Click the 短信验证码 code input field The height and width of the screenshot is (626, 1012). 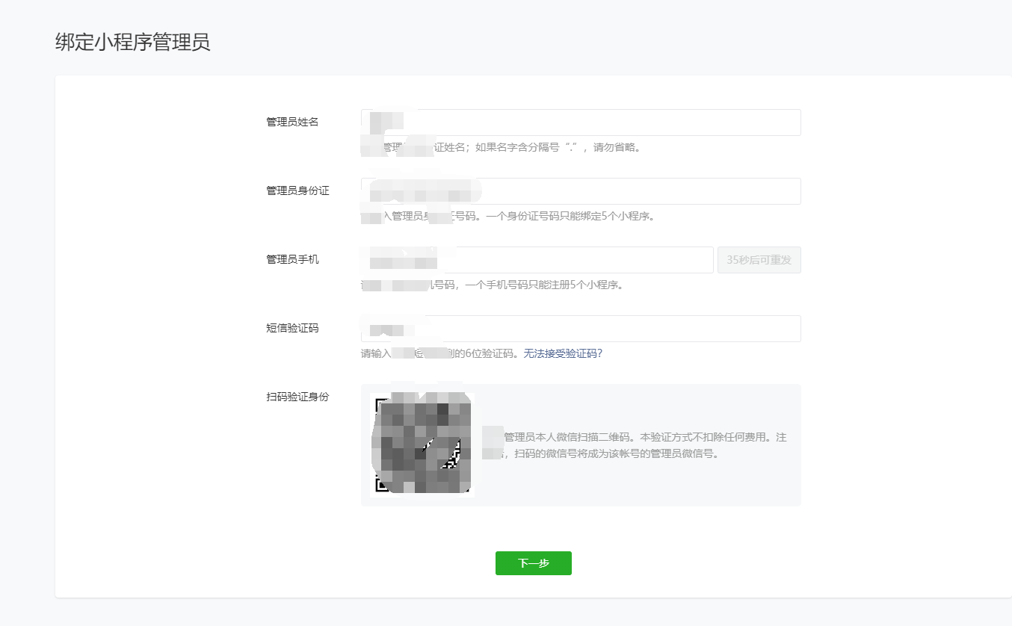pos(581,329)
